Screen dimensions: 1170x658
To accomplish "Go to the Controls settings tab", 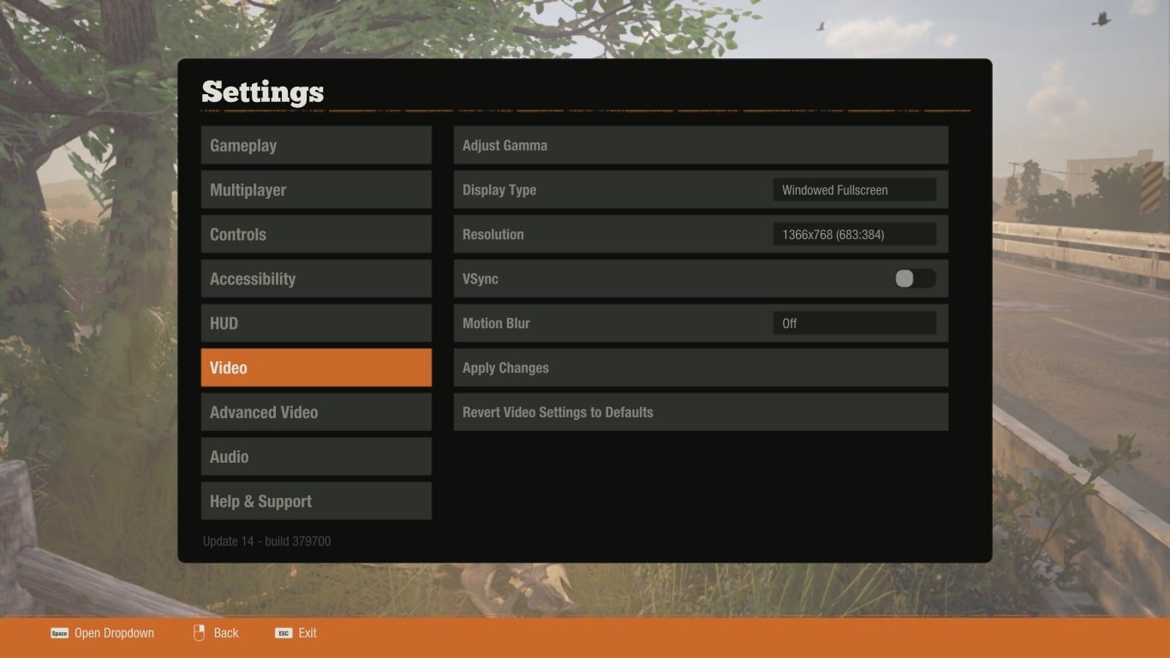I will coord(316,235).
